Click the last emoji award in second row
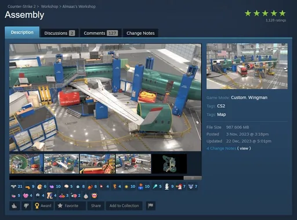Image resolution: width=297 pixels, height=220 pixels. pyautogui.click(x=94, y=196)
